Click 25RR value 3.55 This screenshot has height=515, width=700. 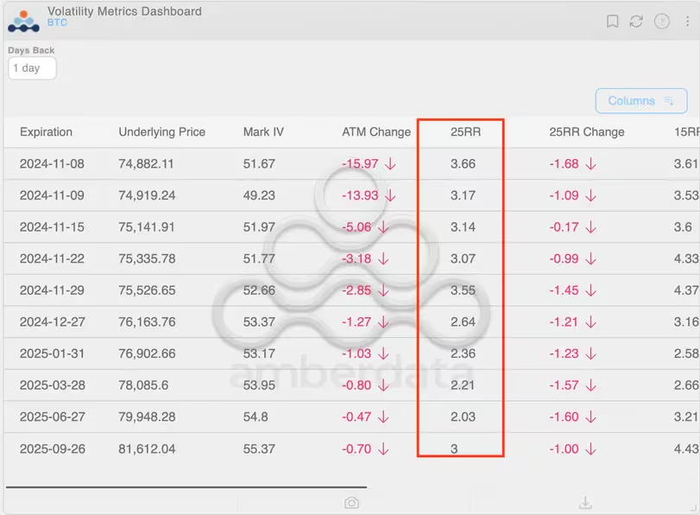[463, 290]
